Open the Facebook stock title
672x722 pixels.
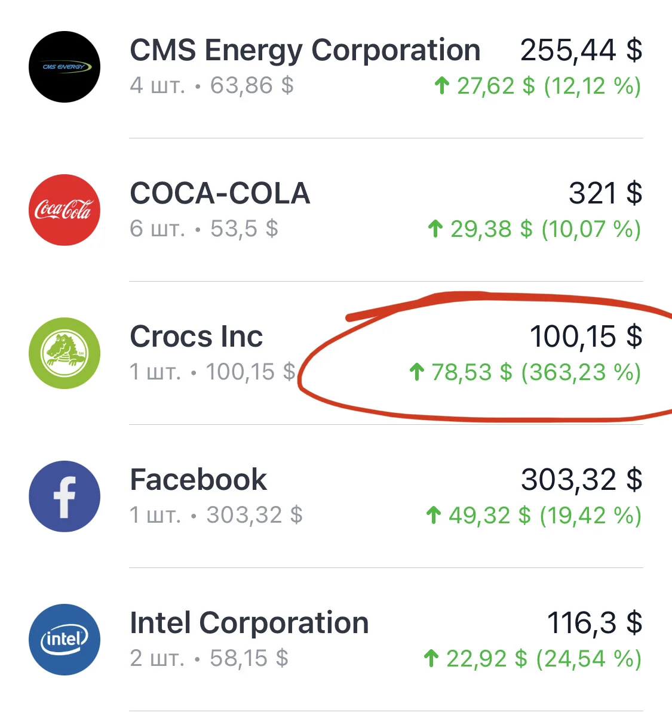pyautogui.click(x=198, y=480)
